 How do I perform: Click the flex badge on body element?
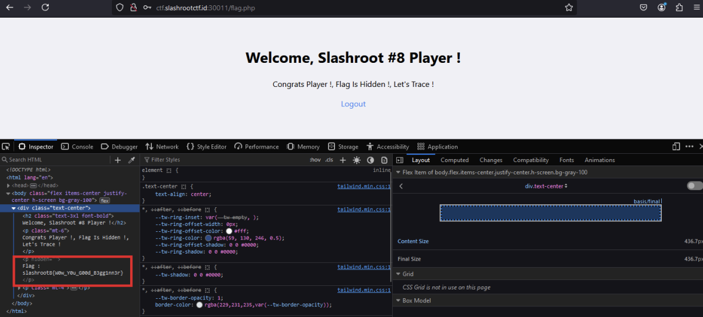pyautogui.click(x=104, y=201)
